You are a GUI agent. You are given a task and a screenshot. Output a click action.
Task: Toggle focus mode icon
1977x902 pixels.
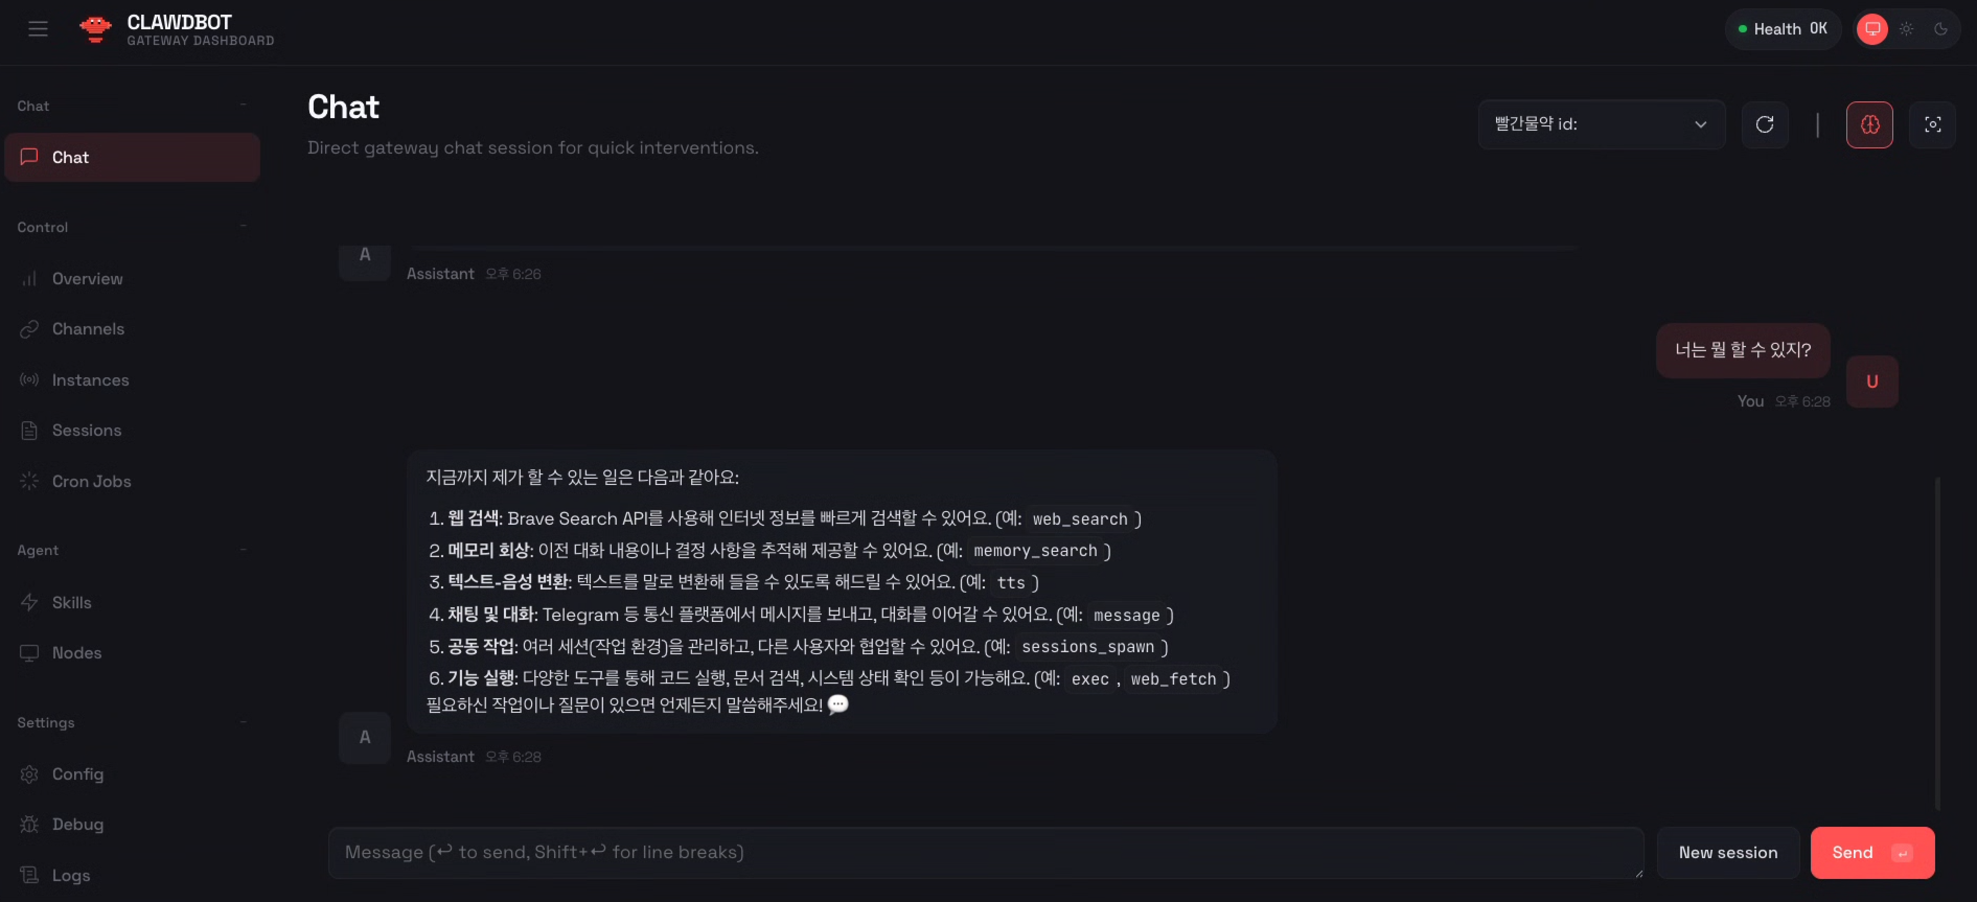1932,124
